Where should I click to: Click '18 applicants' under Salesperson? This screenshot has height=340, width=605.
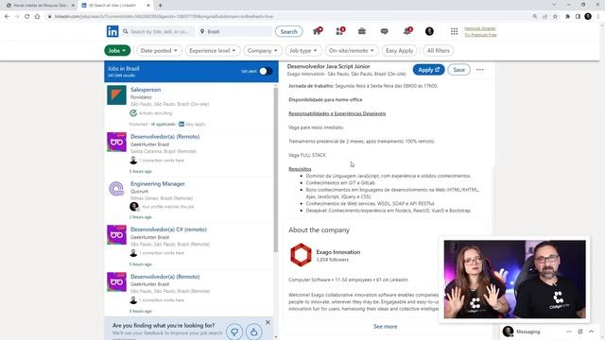point(163,124)
